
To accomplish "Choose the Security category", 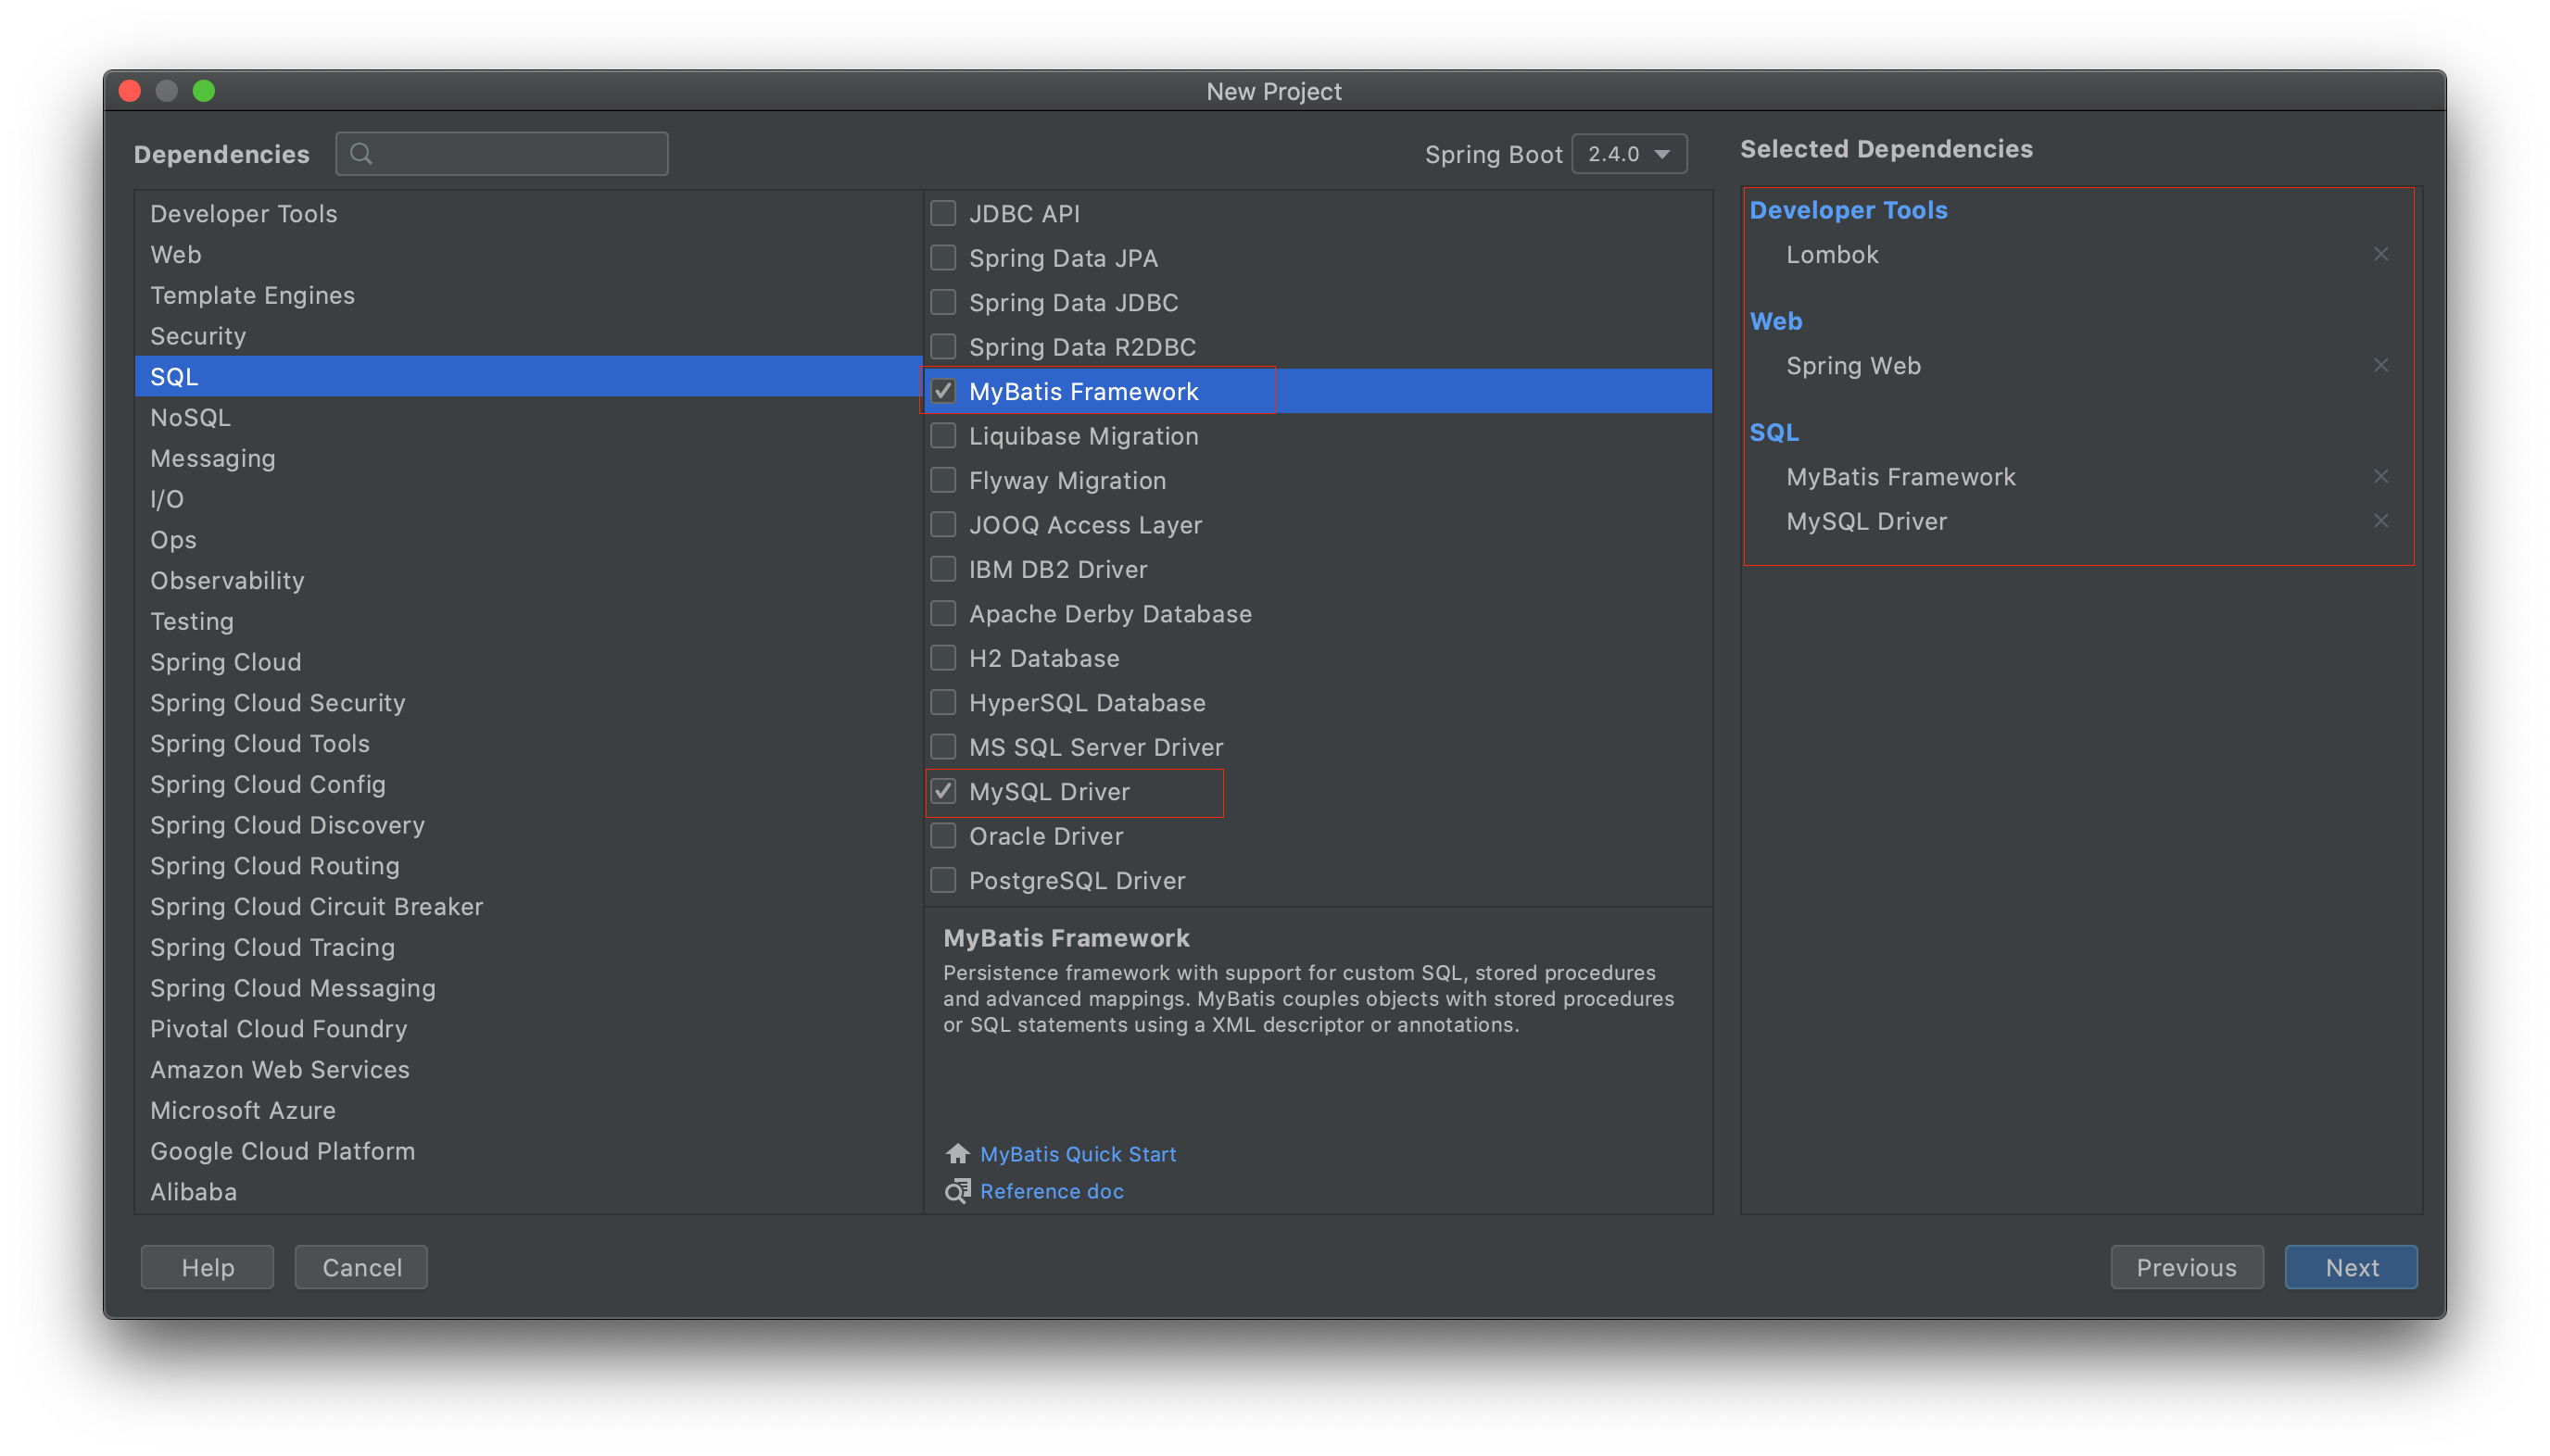I will [528, 336].
